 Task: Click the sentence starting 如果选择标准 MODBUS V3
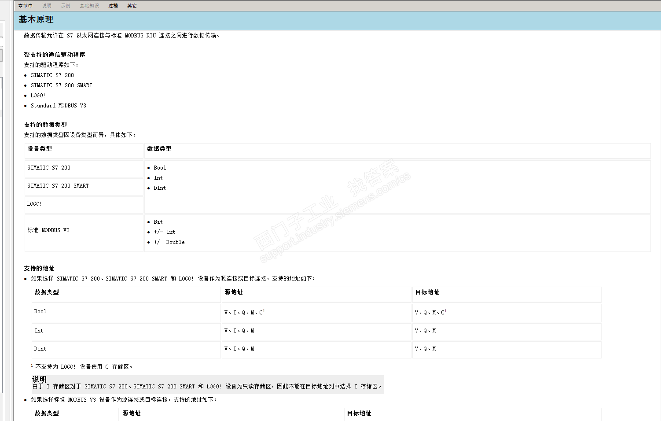[124, 400]
